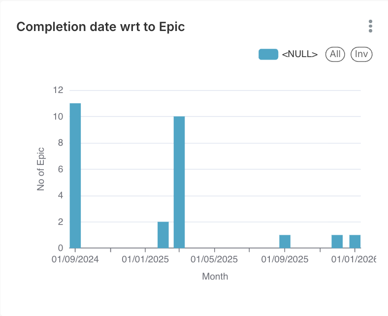Click the blue <NULL> legend color swatch

tap(268, 54)
